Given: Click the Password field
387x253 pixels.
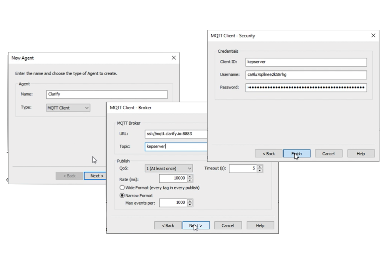Looking at the screenshot, I should [x=306, y=88].
